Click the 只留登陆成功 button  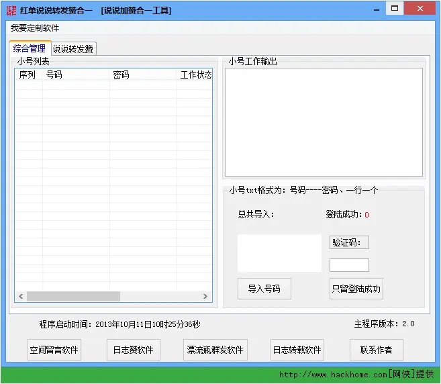coord(356,289)
